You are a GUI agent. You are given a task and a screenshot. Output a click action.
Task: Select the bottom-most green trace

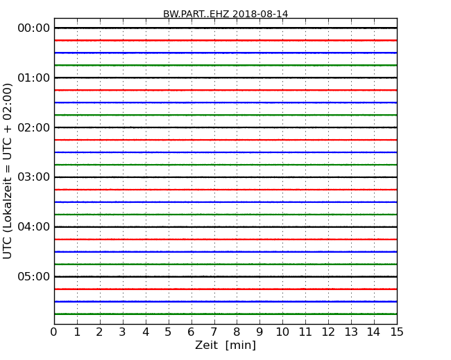226,314
